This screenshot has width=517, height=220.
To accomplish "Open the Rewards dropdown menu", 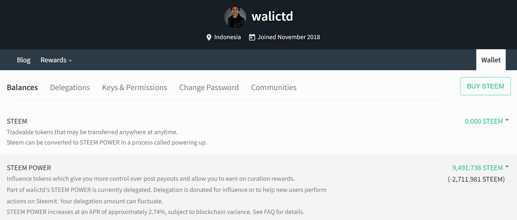I will pyautogui.click(x=56, y=60).
